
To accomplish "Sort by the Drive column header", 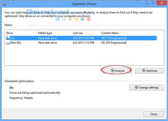I will click(20, 33).
